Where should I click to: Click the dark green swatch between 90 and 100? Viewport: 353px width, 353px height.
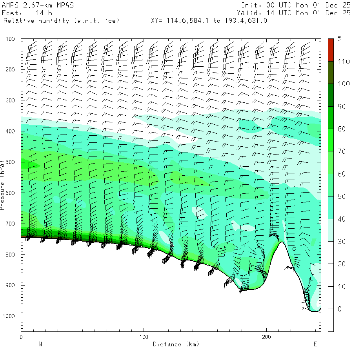click(x=331, y=95)
